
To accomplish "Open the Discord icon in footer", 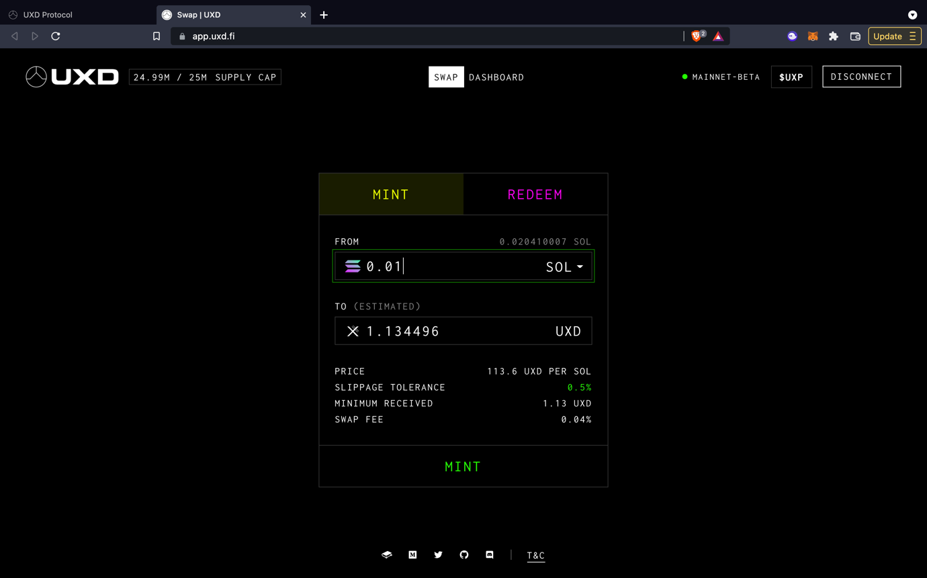I will point(490,555).
